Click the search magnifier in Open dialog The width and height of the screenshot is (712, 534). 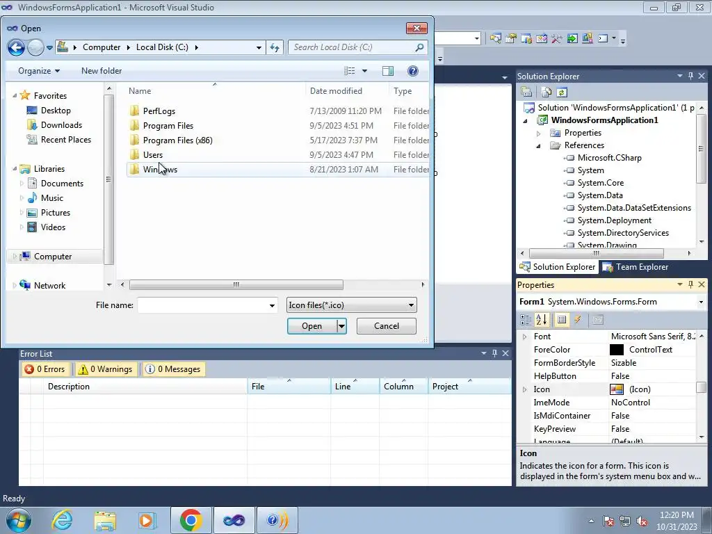[x=419, y=47]
